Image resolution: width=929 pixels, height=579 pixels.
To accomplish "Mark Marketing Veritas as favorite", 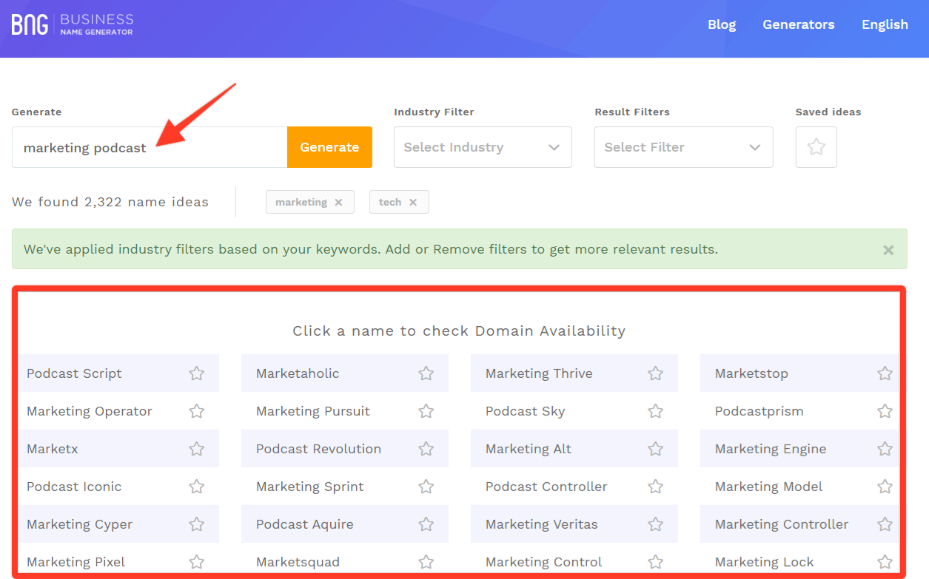I will 655,524.
